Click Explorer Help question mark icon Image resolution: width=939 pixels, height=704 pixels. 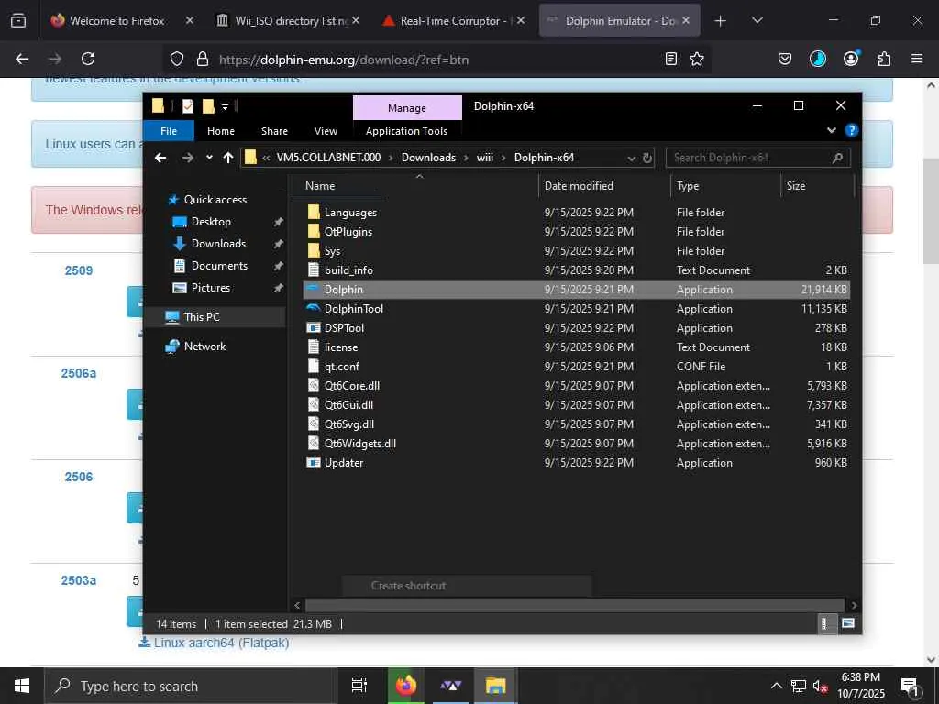click(851, 130)
